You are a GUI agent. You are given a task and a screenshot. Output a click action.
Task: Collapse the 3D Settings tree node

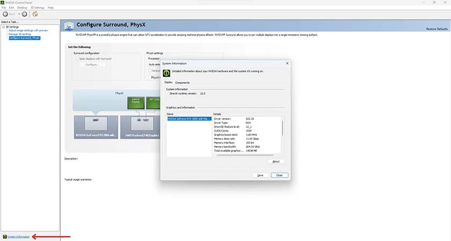pos(4,27)
